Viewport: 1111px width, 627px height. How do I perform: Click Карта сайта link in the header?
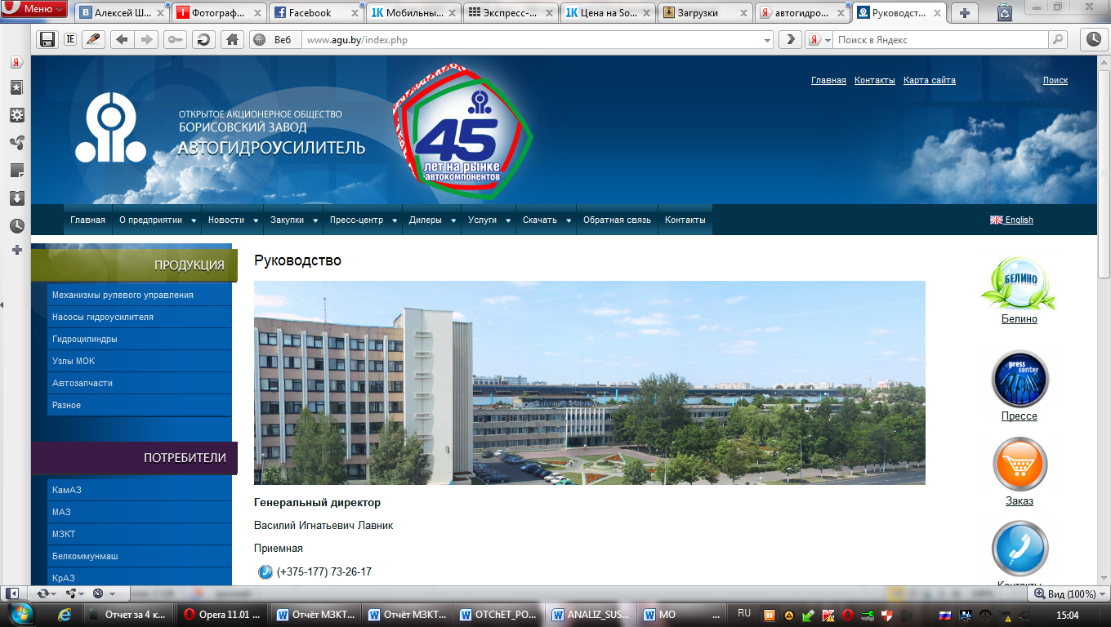click(930, 80)
